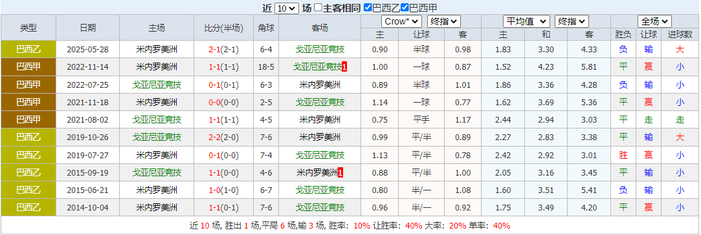The height and width of the screenshot is (235, 701).
Task: Open the match count dropdown showing 10
Action: tap(287, 8)
